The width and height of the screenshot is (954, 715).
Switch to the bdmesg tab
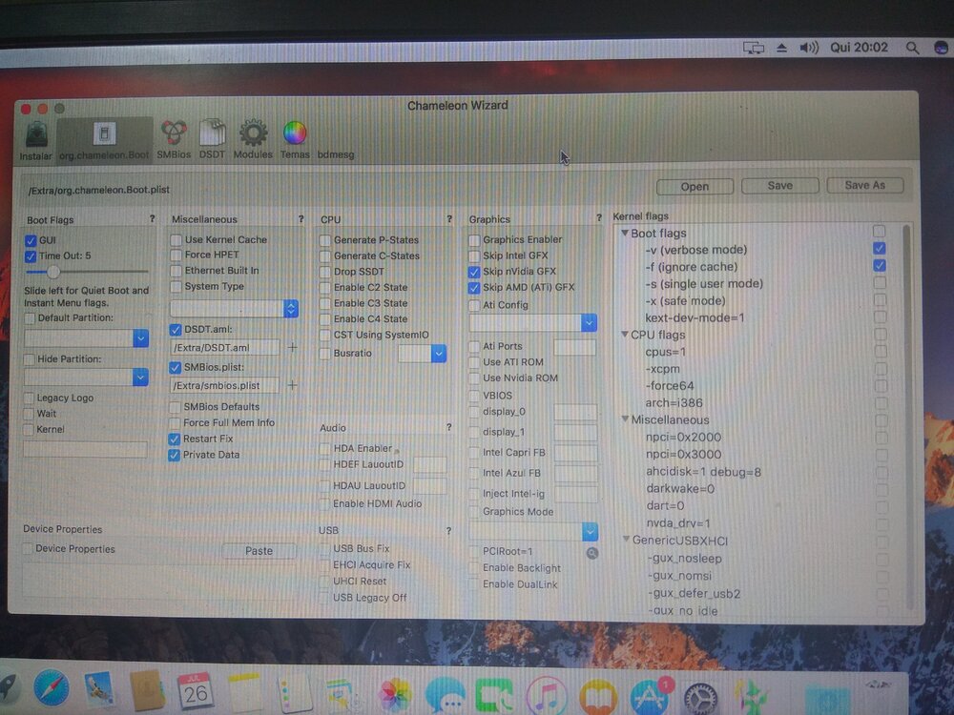coord(336,154)
